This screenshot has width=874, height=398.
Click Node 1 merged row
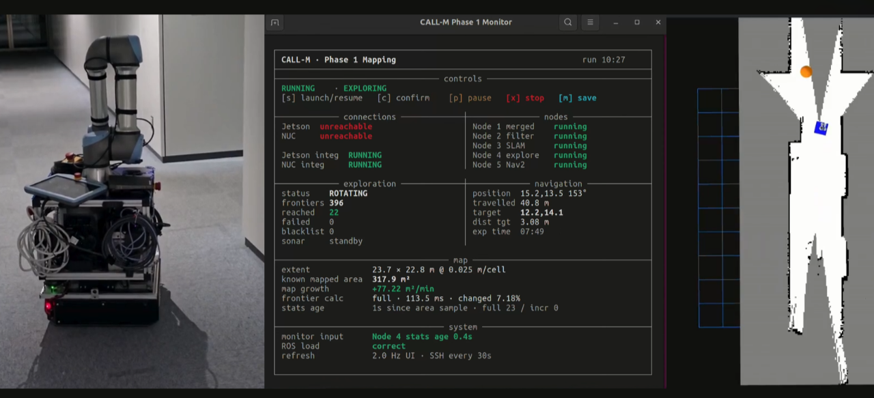tap(530, 127)
